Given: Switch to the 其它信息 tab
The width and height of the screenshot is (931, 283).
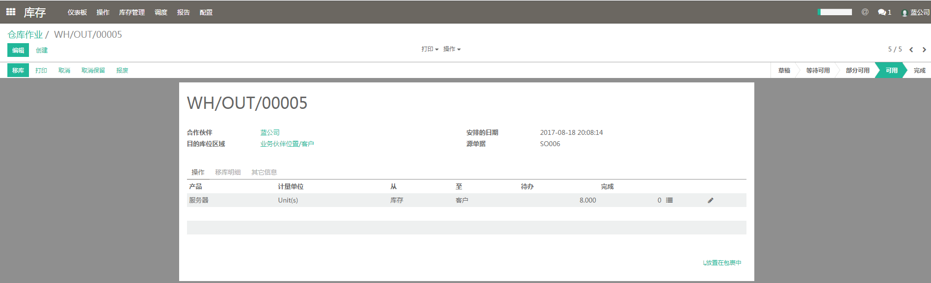Looking at the screenshot, I should point(264,172).
